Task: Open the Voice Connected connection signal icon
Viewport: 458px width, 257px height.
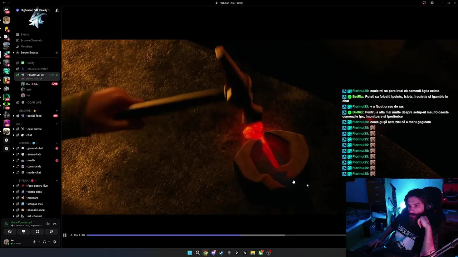Action: coord(6,224)
